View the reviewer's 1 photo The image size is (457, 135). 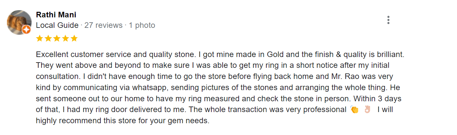pos(142,25)
